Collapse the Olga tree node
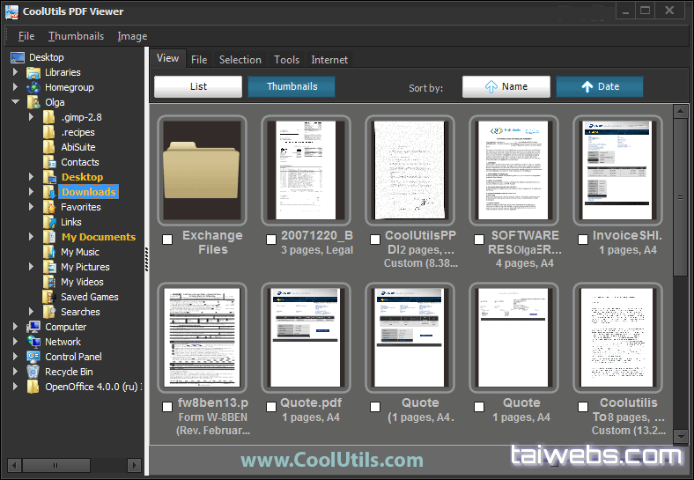694x480 pixels. pos(16,102)
